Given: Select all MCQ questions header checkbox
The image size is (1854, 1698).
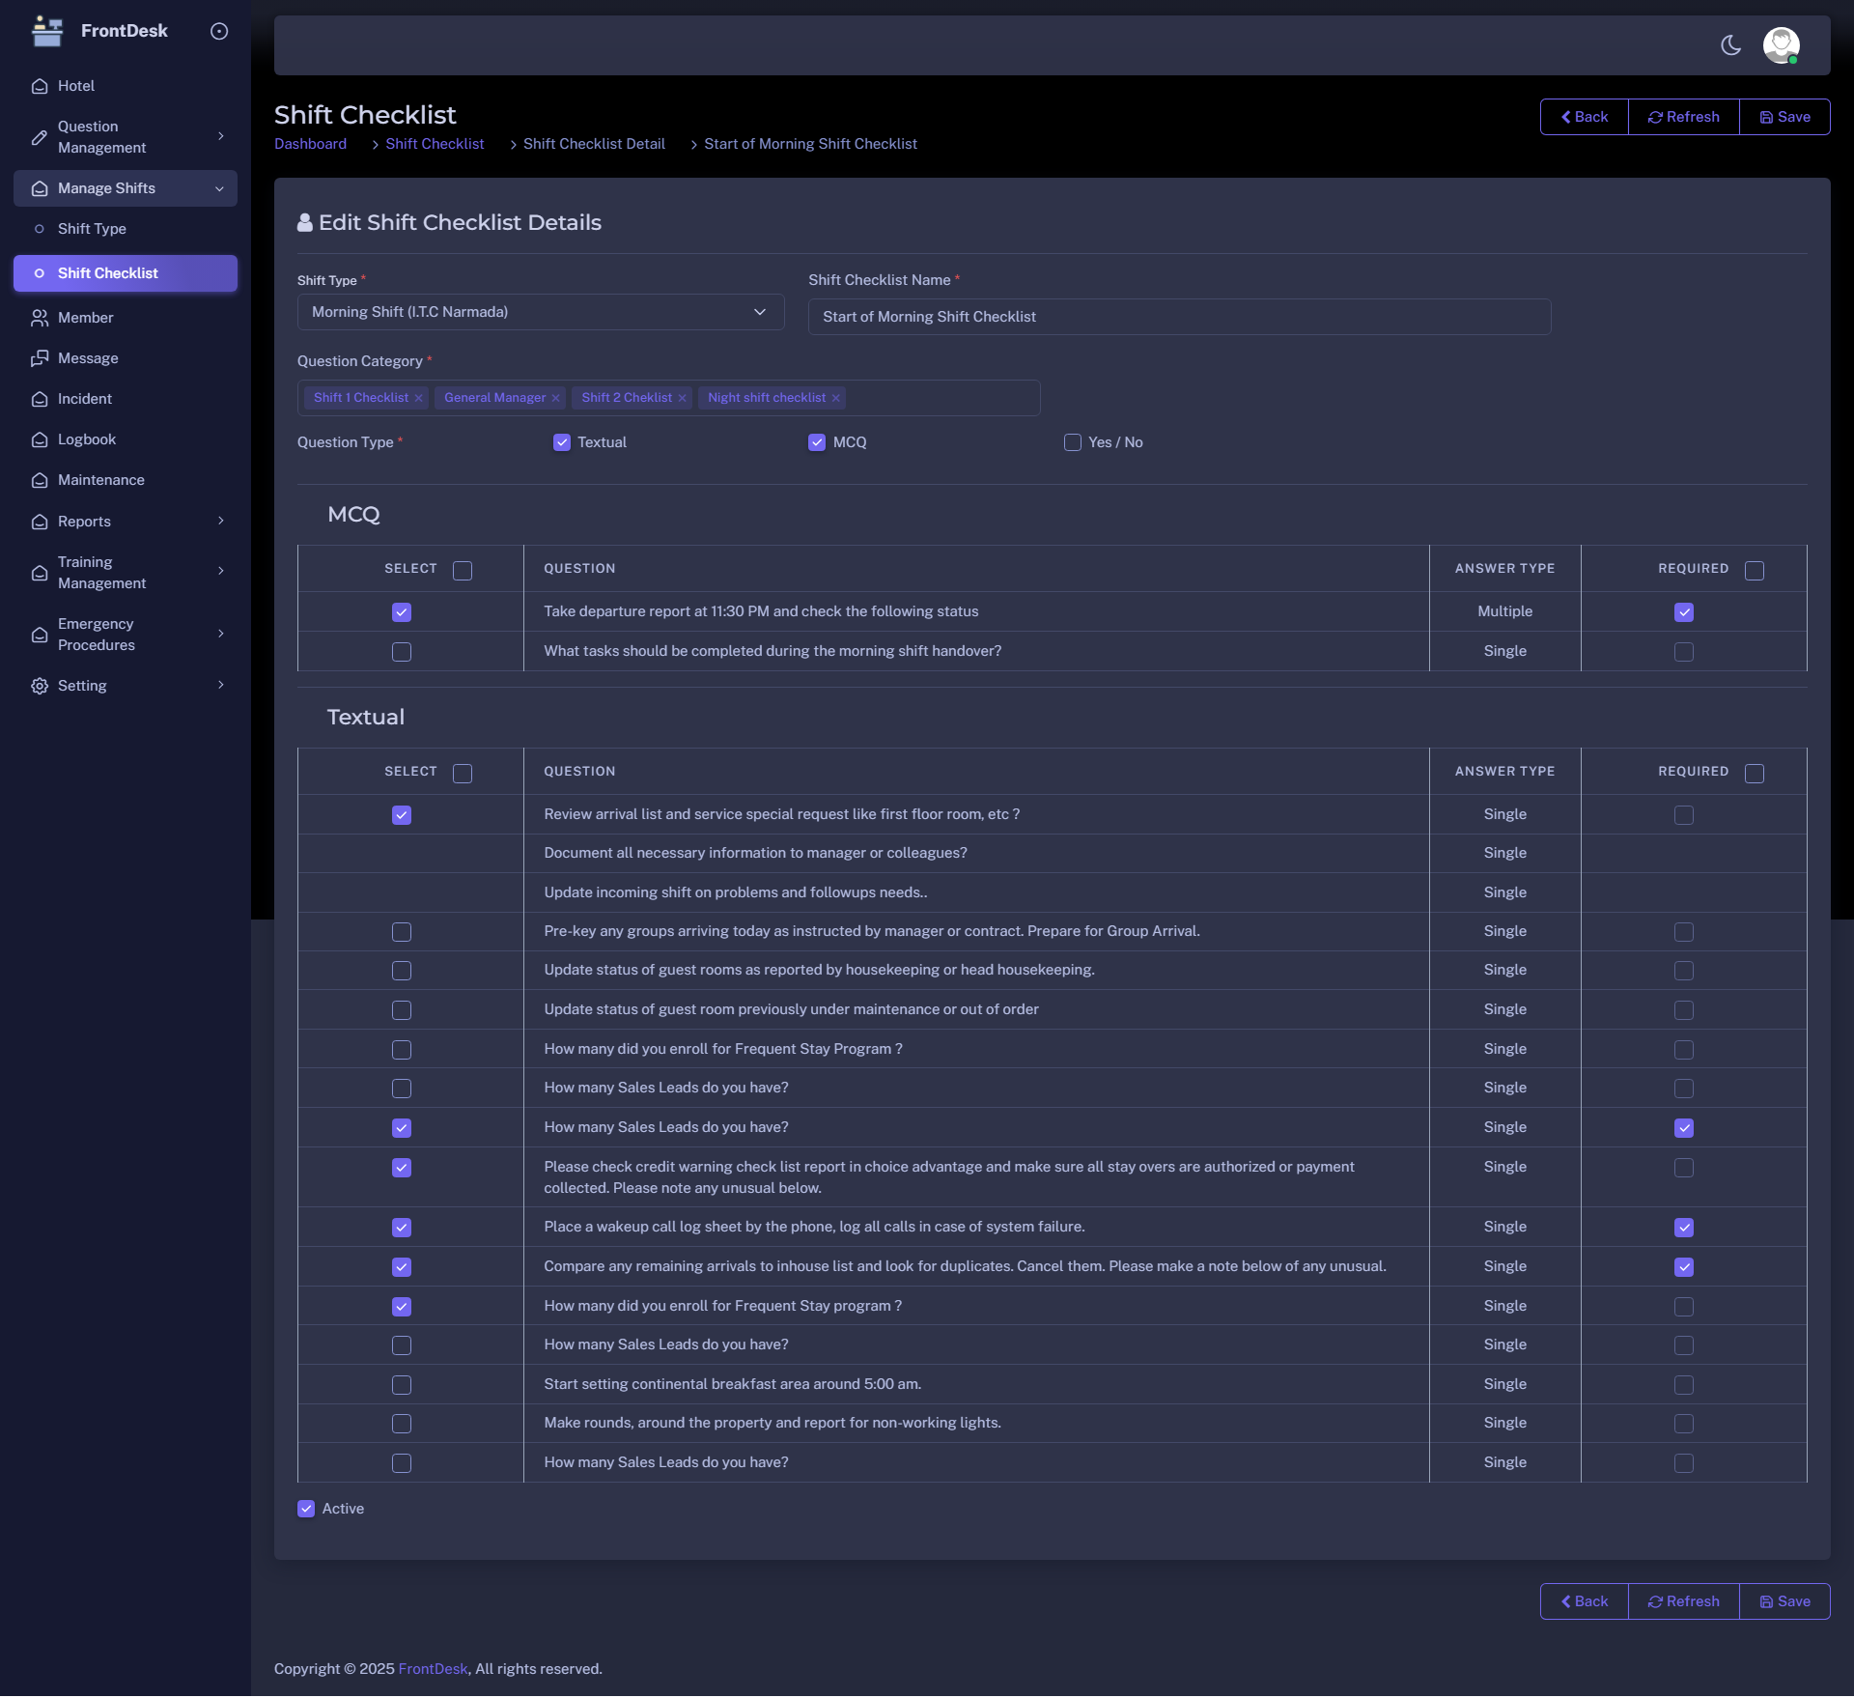Looking at the screenshot, I should click(x=463, y=570).
